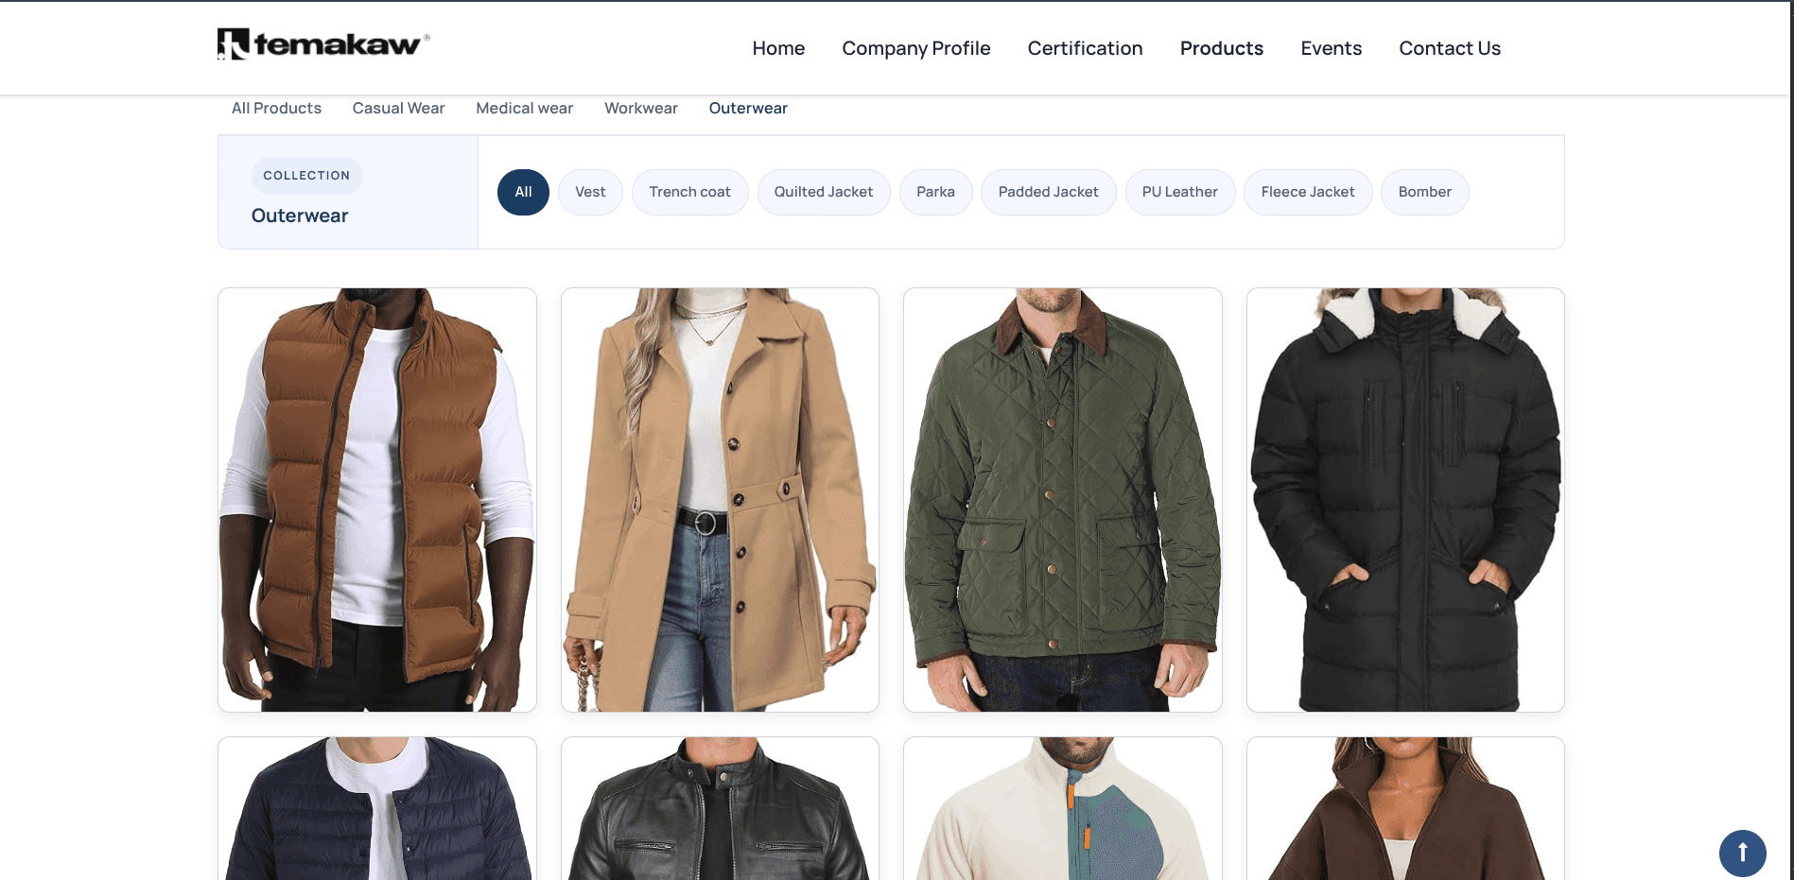Image resolution: width=1794 pixels, height=880 pixels.
Task: Filter outerwear by Vest
Action: click(x=590, y=192)
